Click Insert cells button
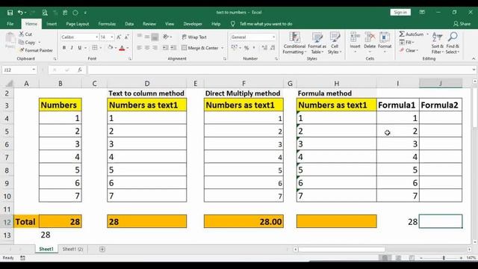This screenshot has width=478, height=269. coord(355,42)
